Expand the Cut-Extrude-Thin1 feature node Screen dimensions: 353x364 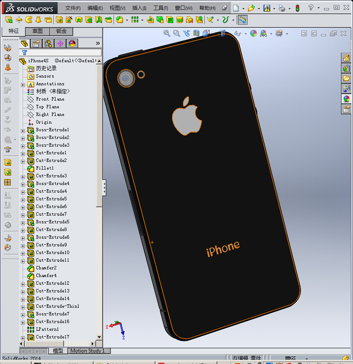[x=23, y=307]
